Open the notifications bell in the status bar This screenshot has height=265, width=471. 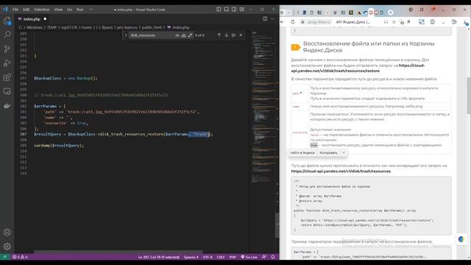273,257
